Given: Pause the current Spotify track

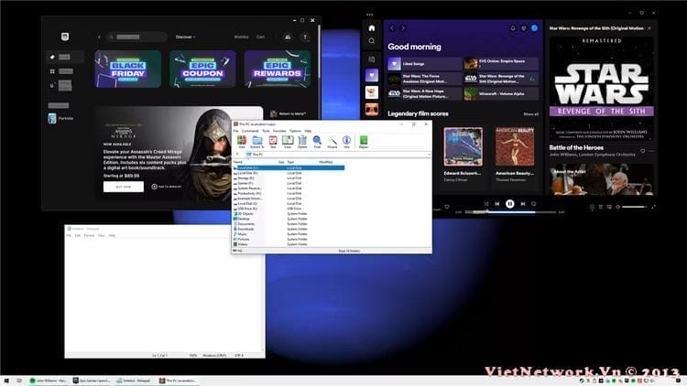Looking at the screenshot, I should click(x=509, y=204).
